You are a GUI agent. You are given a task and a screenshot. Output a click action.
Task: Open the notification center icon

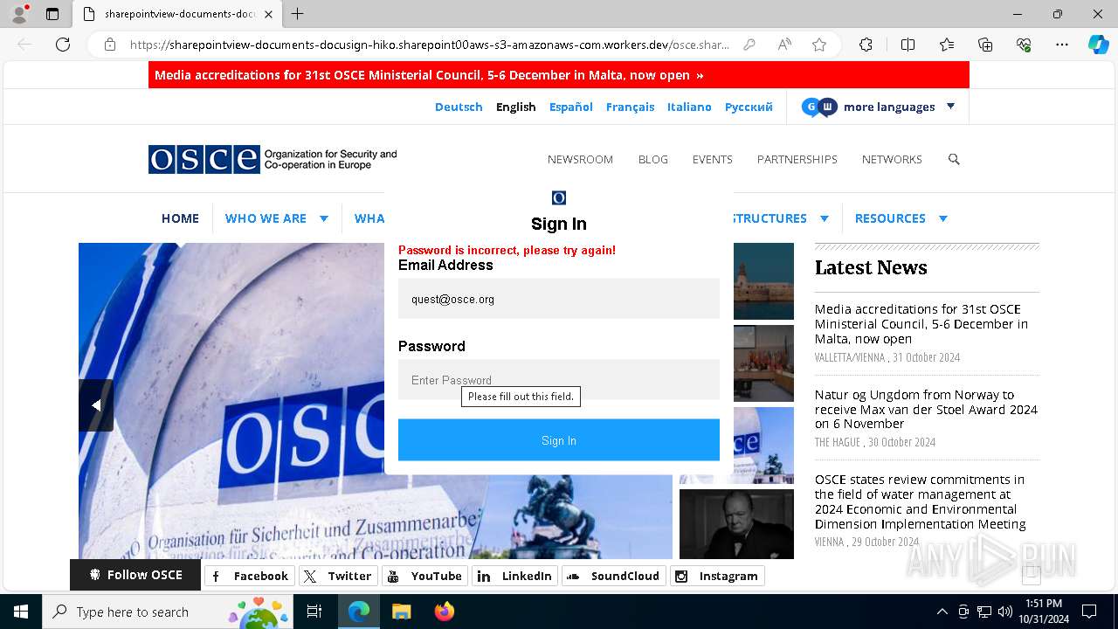coord(1089,612)
